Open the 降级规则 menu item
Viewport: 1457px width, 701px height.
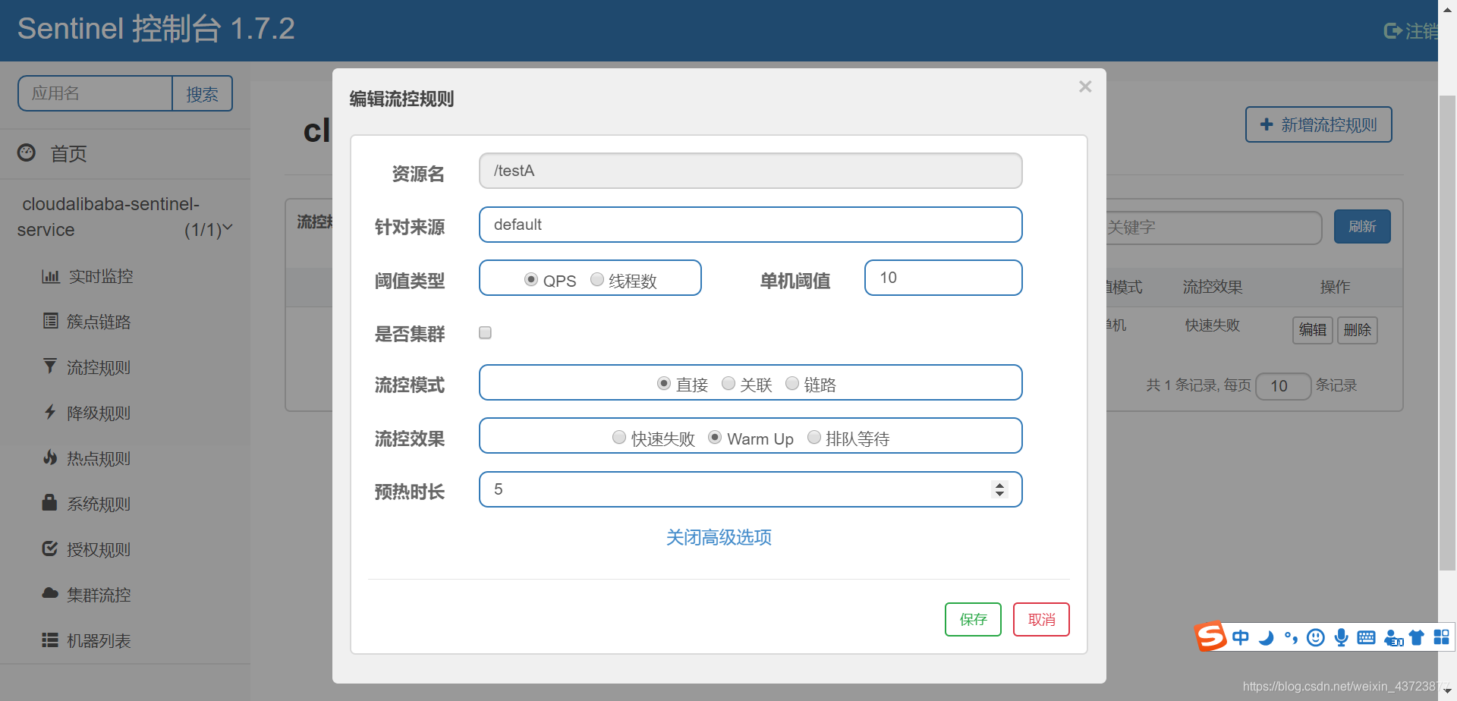(x=99, y=413)
